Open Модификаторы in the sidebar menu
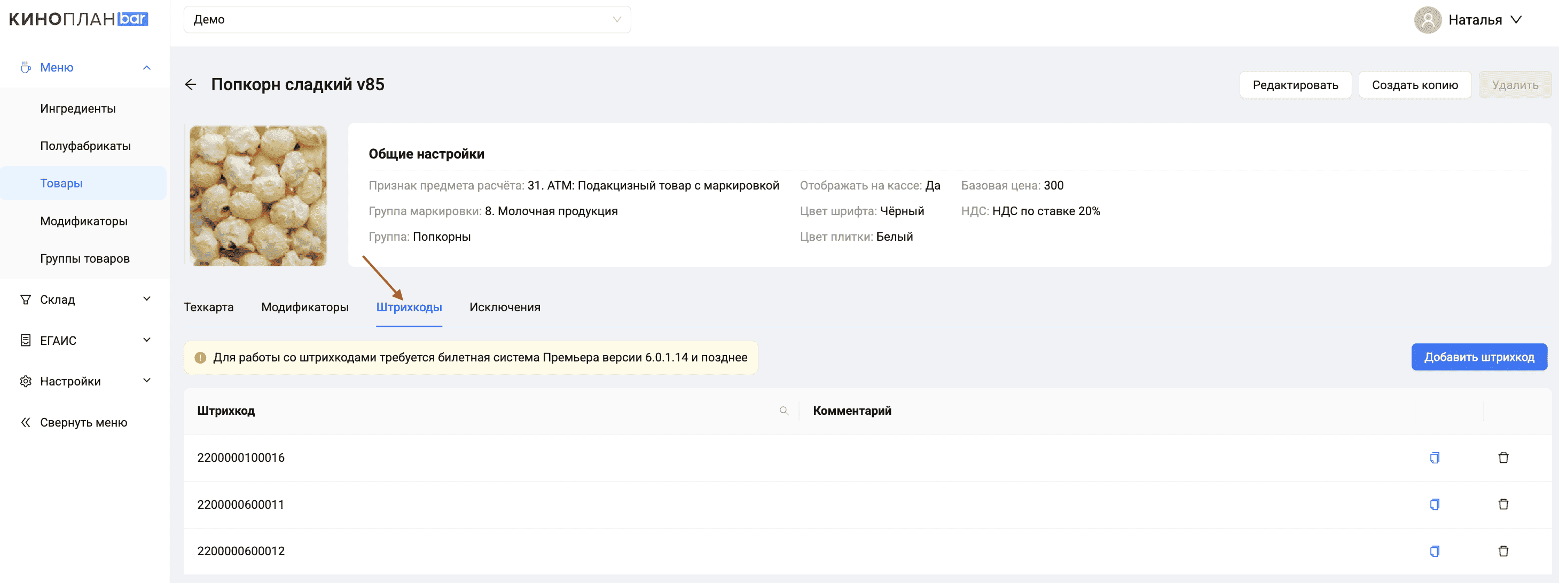 (83, 222)
